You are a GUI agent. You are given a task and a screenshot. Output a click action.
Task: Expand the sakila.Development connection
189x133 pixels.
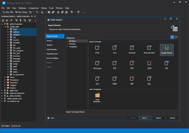(x=2, y=93)
